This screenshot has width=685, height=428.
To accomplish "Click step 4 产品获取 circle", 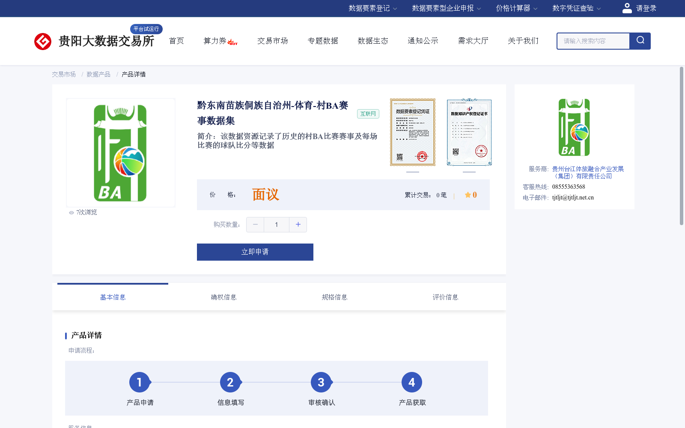I will (412, 382).
